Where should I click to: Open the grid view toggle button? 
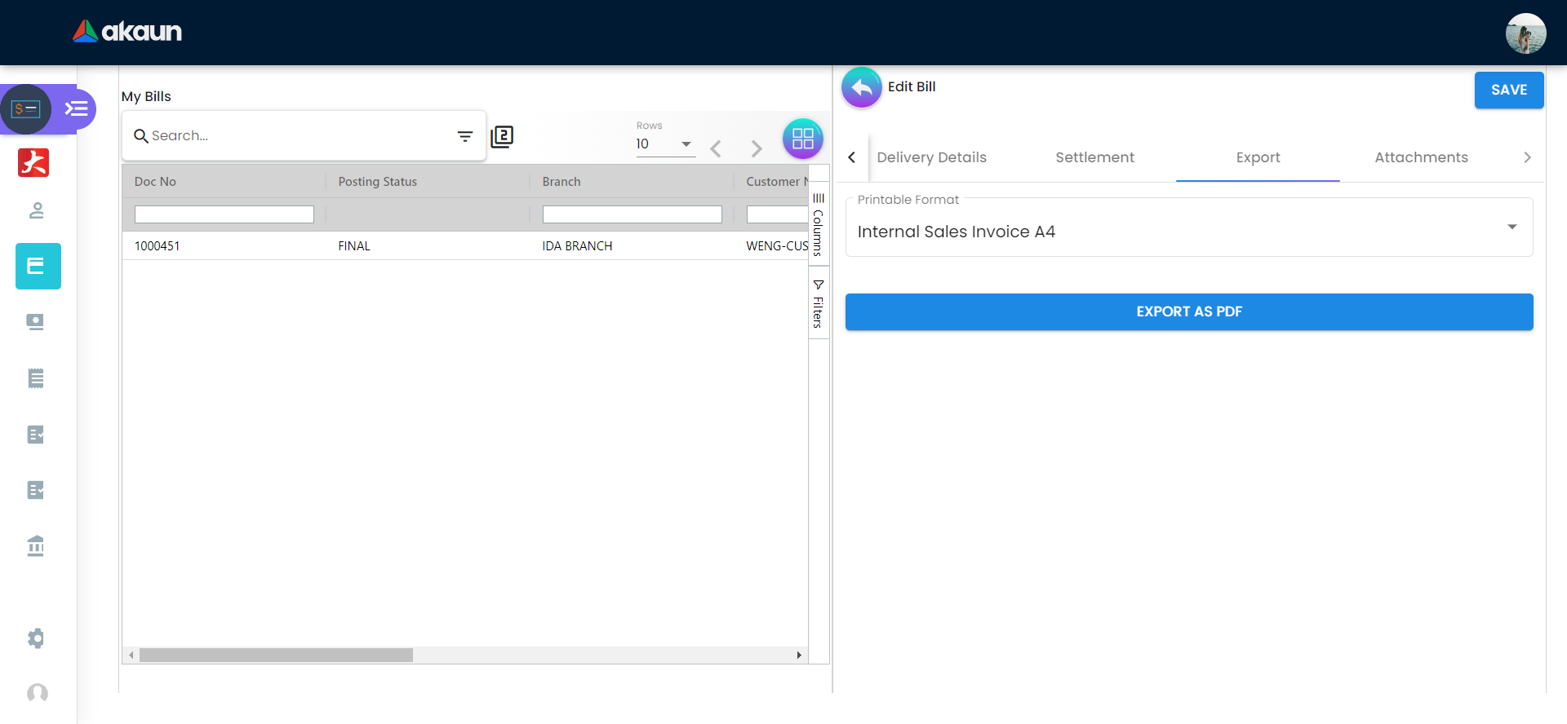point(802,139)
